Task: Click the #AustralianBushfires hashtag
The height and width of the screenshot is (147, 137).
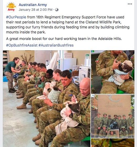Action: tap(56, 45)
